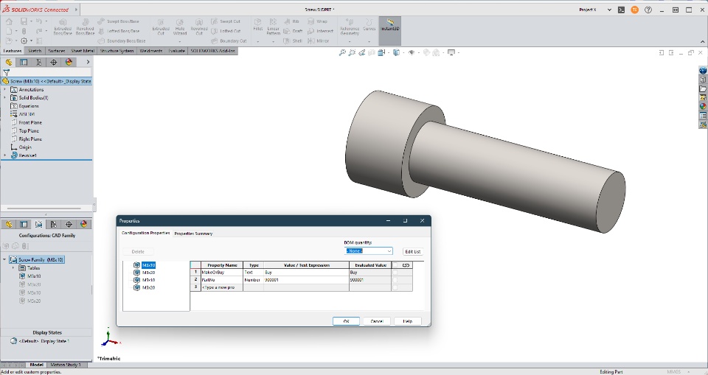Click the Edit List button

(x=412, y=251)
